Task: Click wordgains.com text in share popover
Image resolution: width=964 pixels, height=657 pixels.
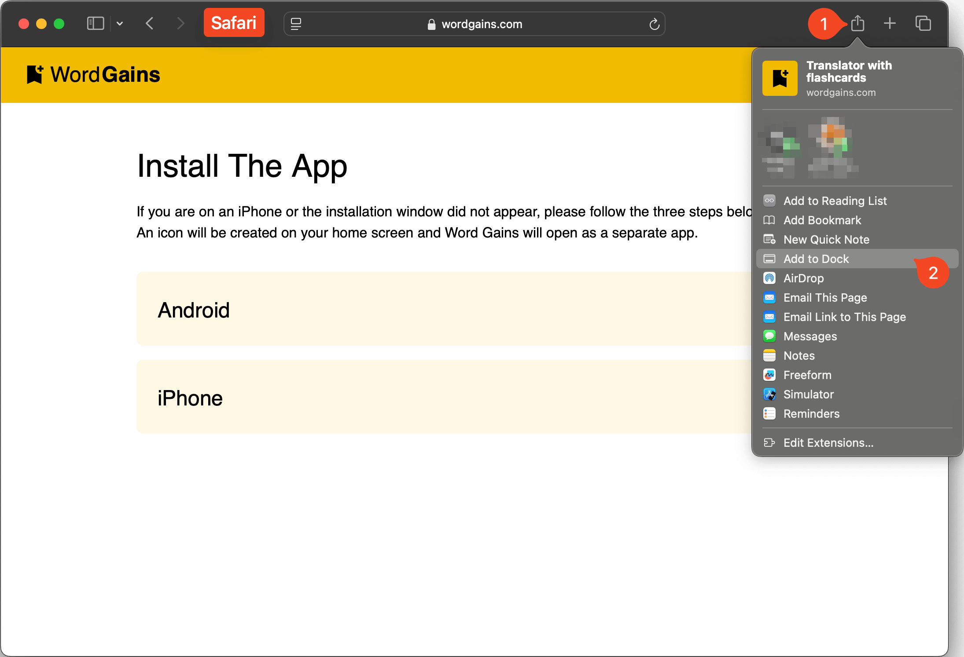Action: coord(841,92)
